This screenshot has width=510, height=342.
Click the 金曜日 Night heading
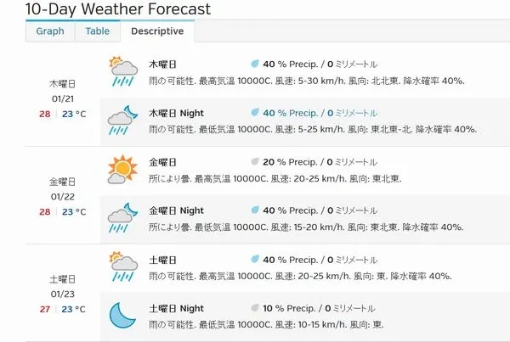[x=176, y=210]
